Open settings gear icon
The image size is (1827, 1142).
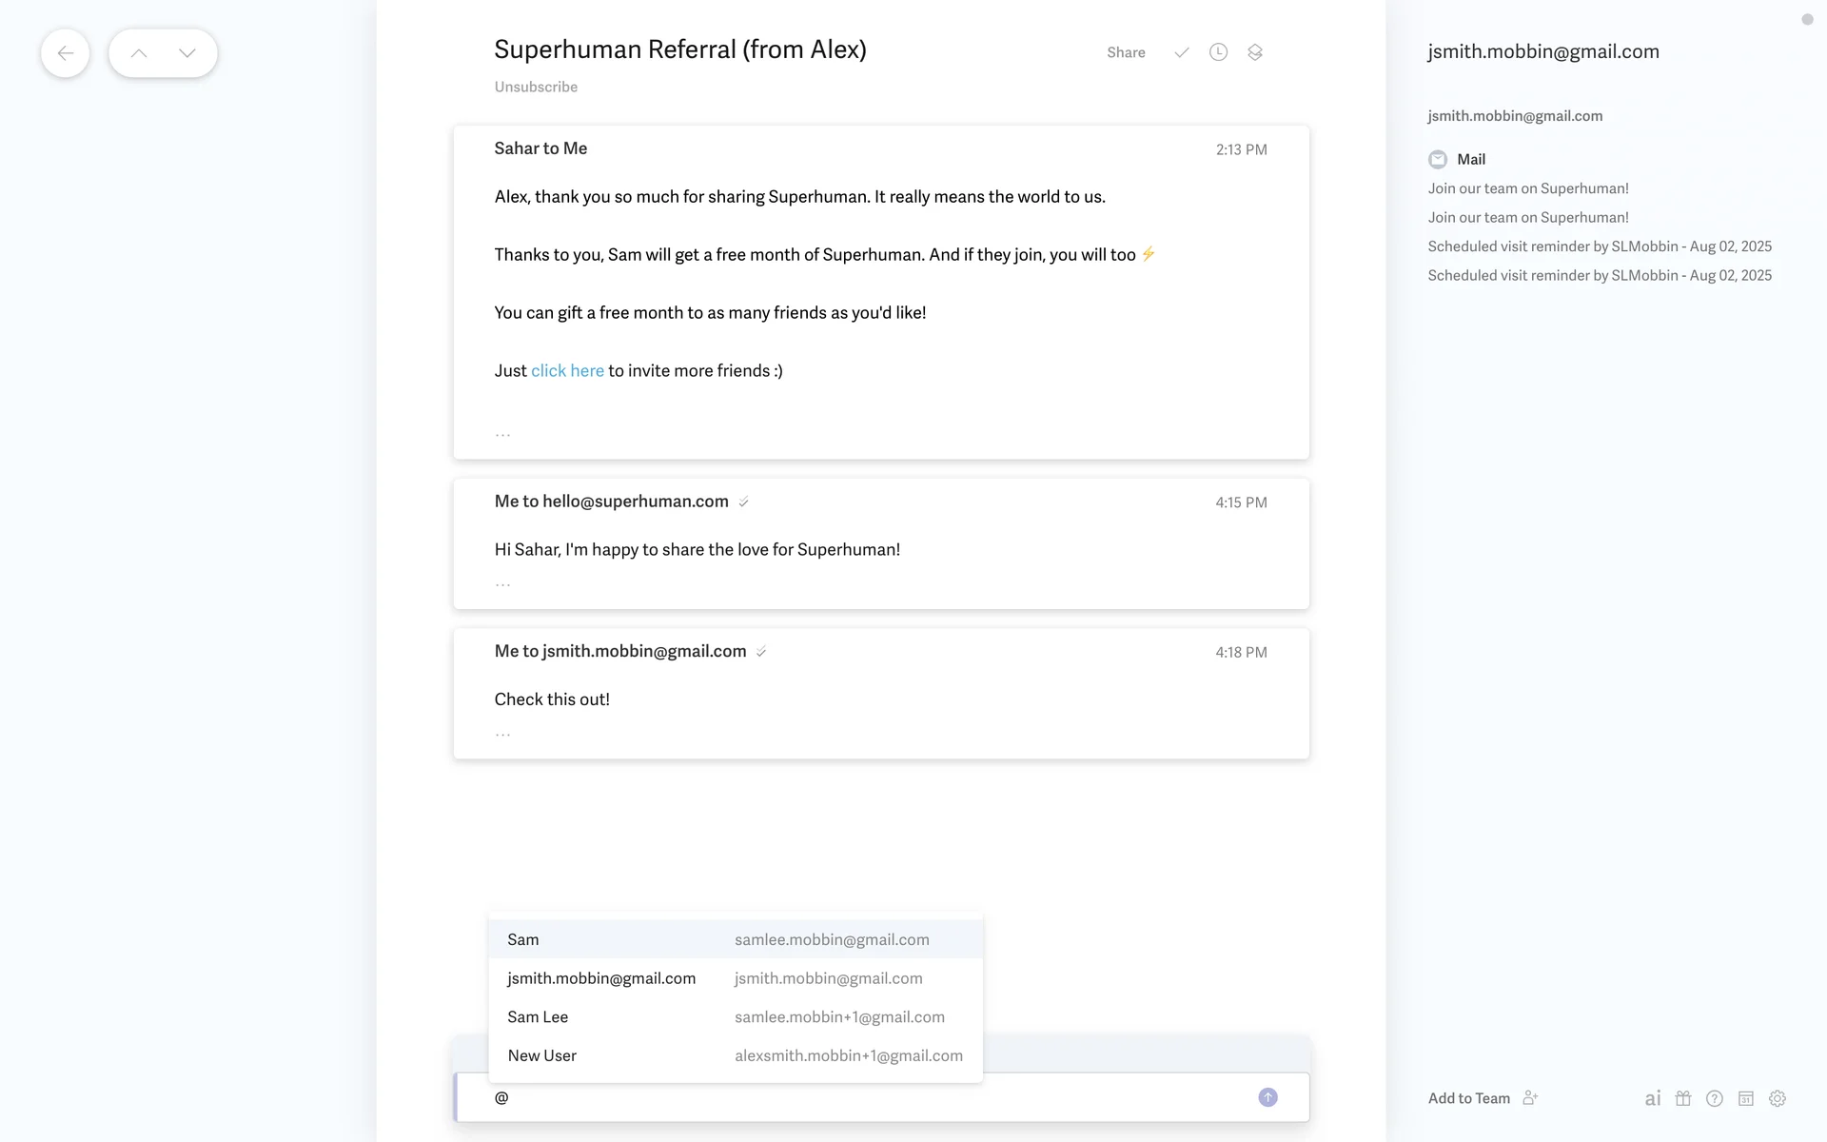point(1778,1098)
